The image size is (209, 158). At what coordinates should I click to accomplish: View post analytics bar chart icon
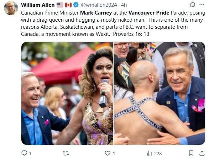click(x=149, y=153)
